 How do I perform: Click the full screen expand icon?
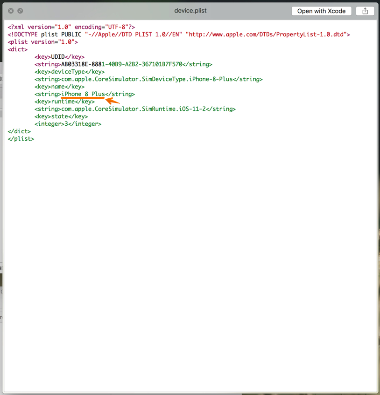20,11
